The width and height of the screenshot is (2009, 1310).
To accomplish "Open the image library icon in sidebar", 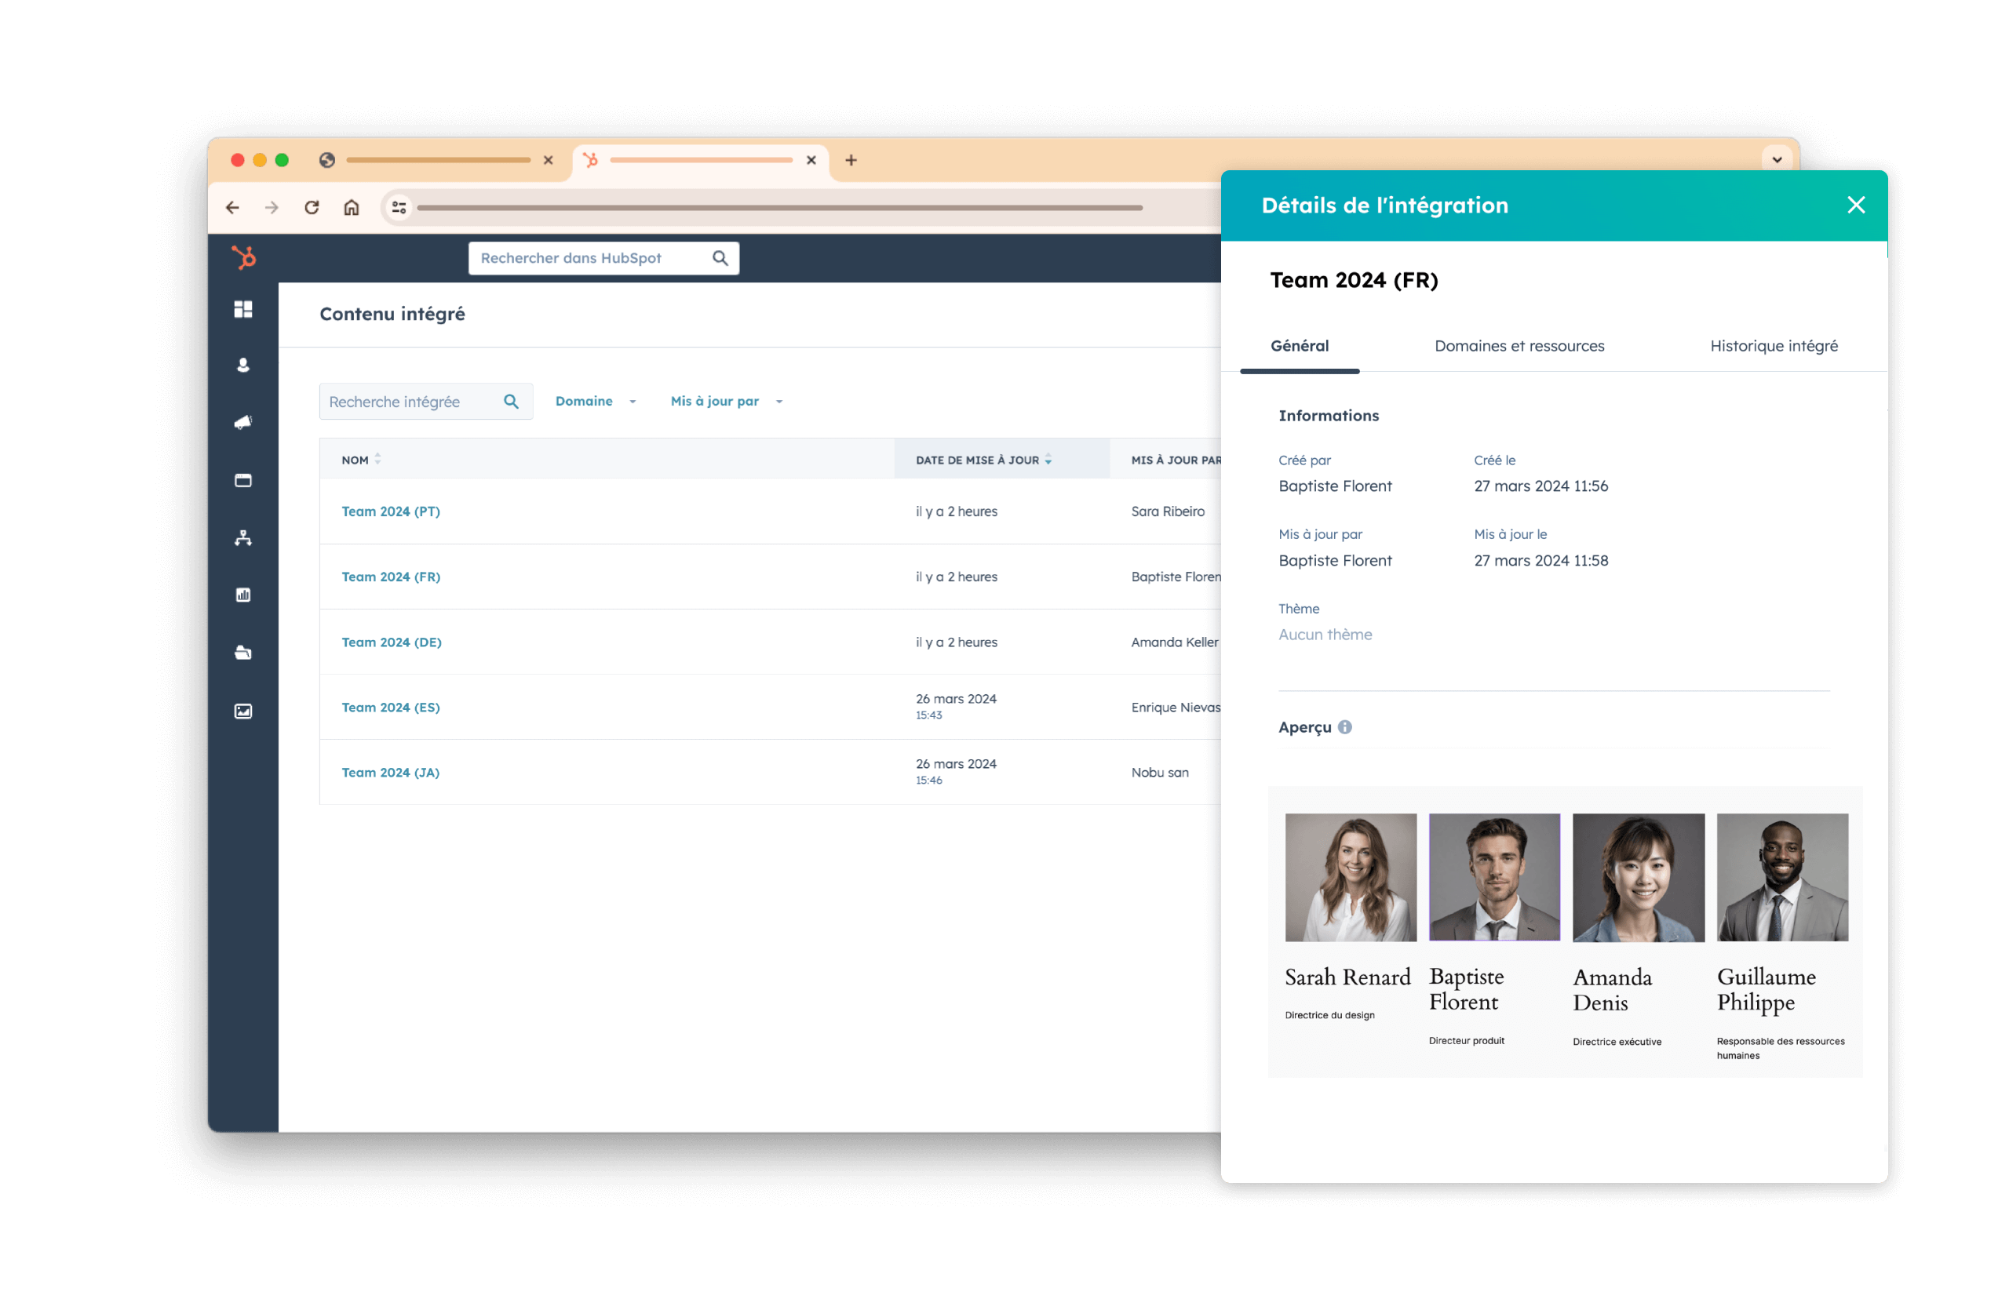I will [x=243, y=711].
